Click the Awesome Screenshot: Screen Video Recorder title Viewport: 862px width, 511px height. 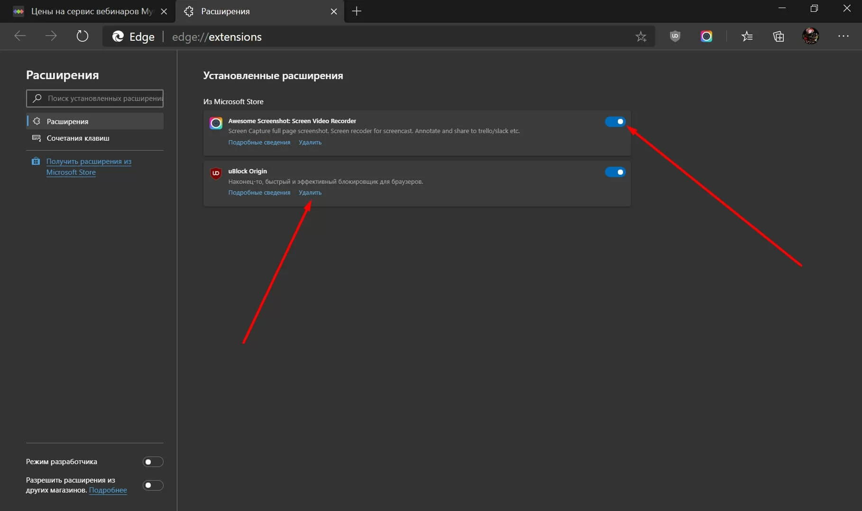[x=292, y=121]
